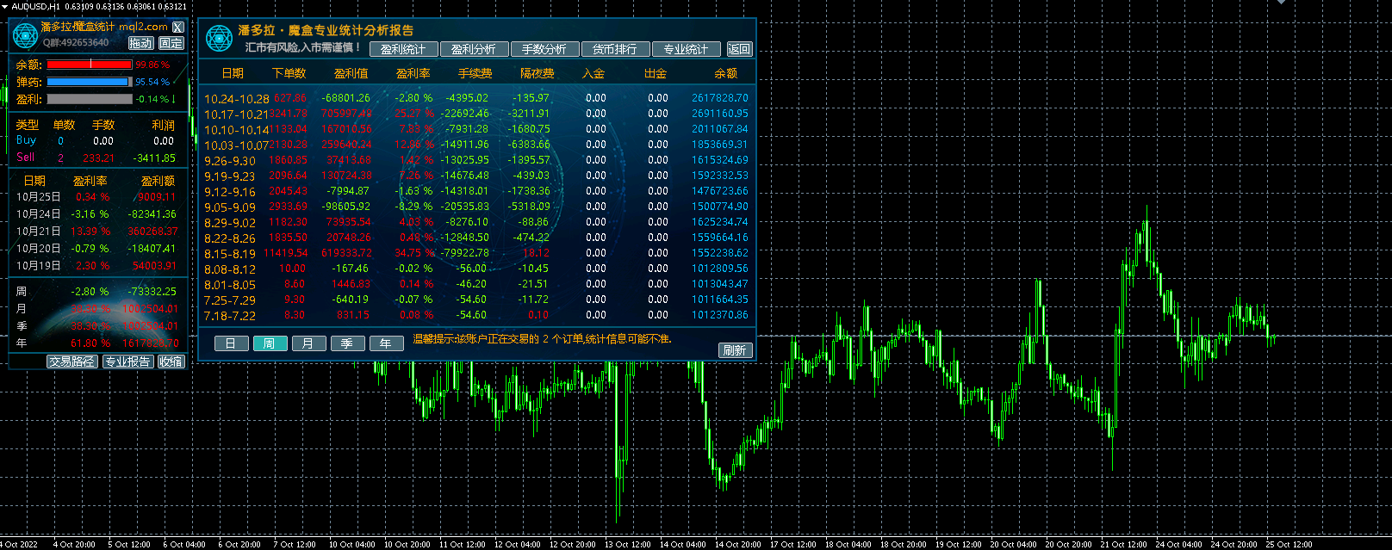This screenshot has height=550, width=1392.
Task: Click the Sell row in order type table
Action: (x=96, y=158)
